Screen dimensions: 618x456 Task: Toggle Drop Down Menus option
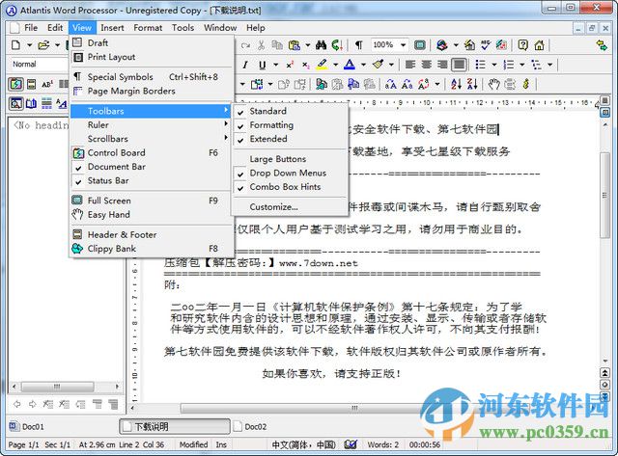290,174
